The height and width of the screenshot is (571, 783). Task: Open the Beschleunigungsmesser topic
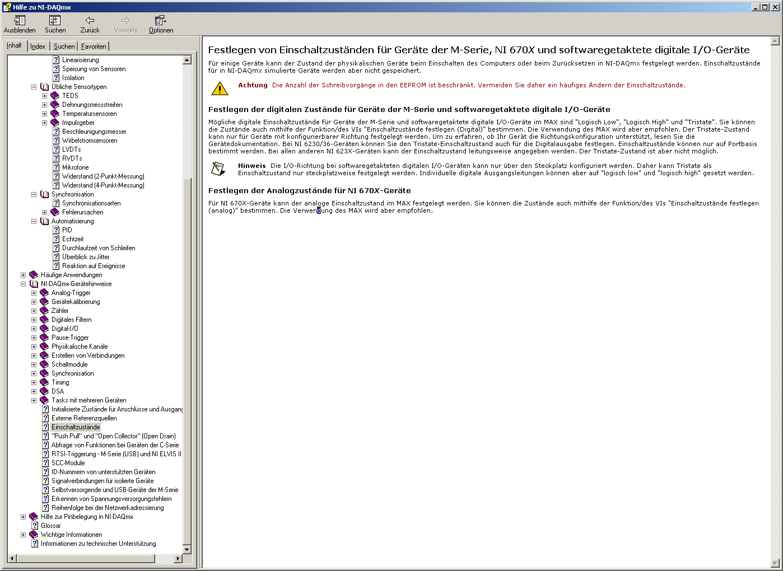pos(94,132)
